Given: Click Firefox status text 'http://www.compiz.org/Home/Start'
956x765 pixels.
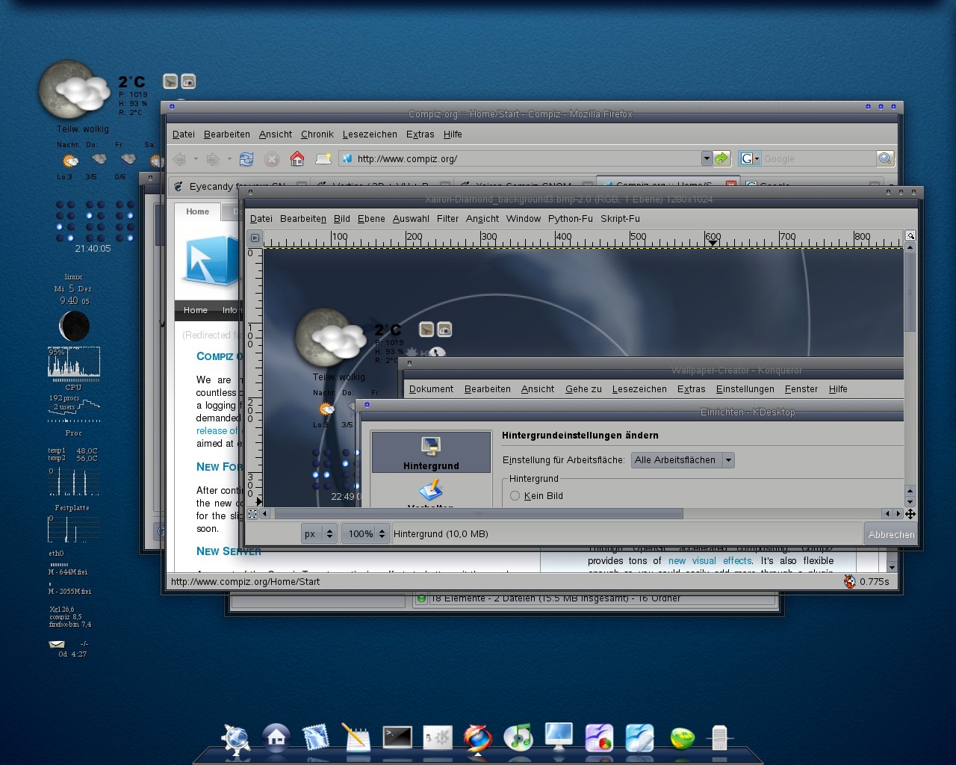Looking at the screenshot, I should (x=245, y=581).
